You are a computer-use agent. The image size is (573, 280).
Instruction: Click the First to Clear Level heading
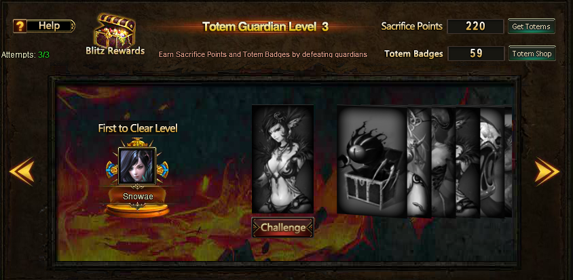138,128
